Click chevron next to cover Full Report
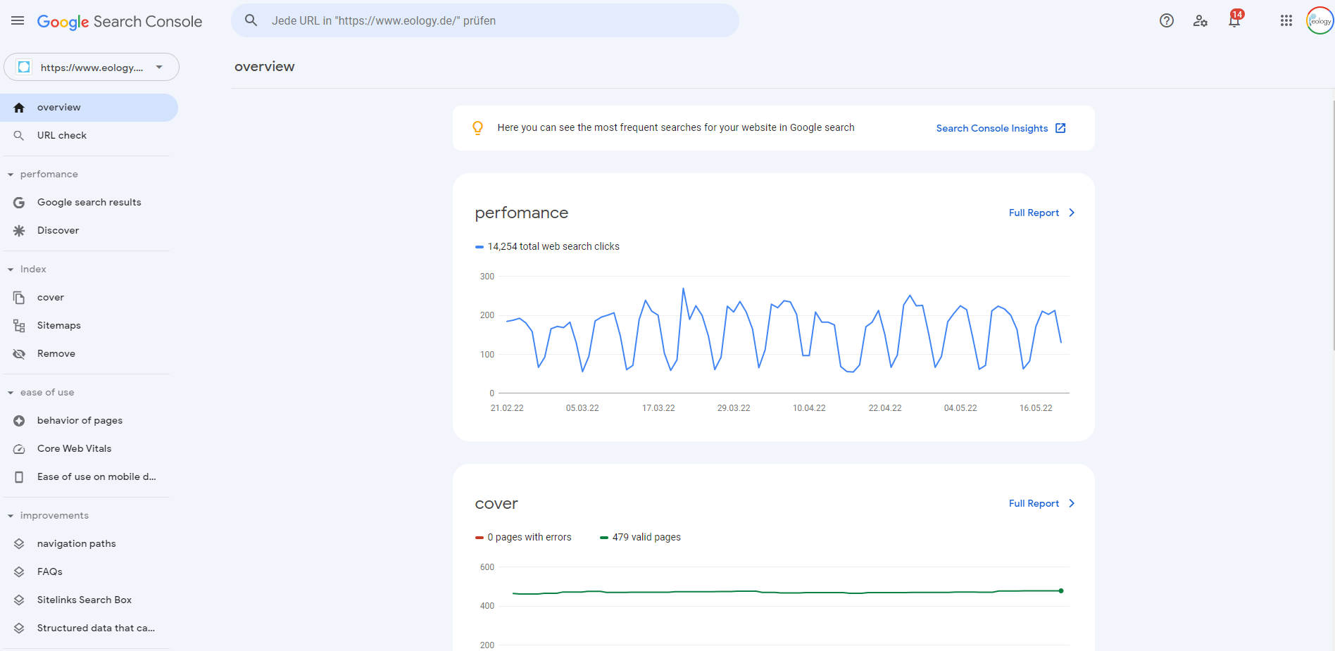Viewport: 1335px width, 651px height. pyautogui.click(x=1072, y=503)
